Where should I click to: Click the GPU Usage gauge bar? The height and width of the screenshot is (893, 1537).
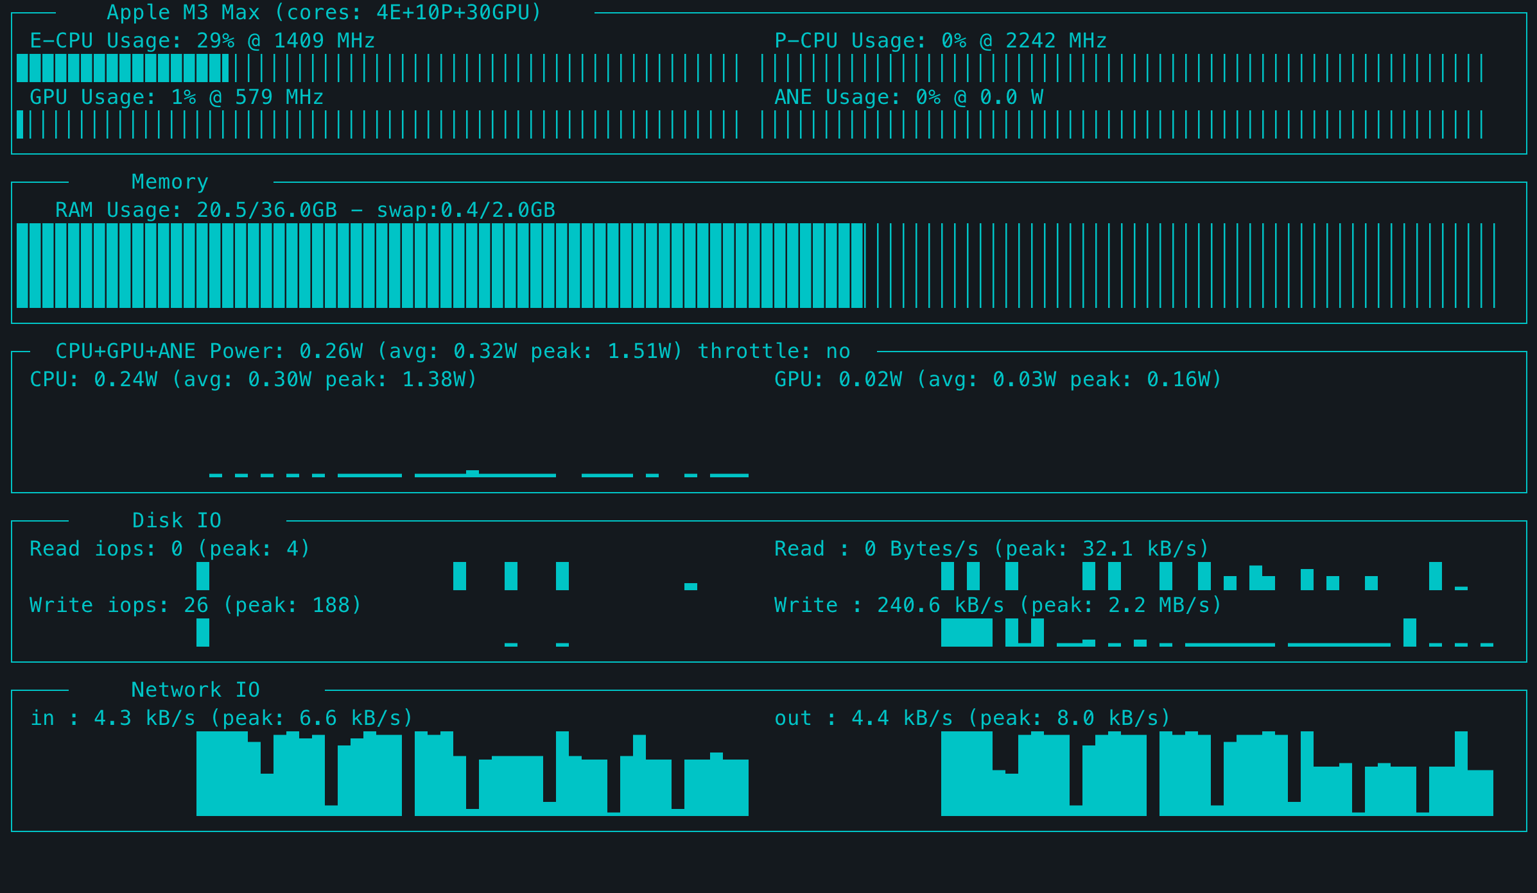tap(378, 124)
